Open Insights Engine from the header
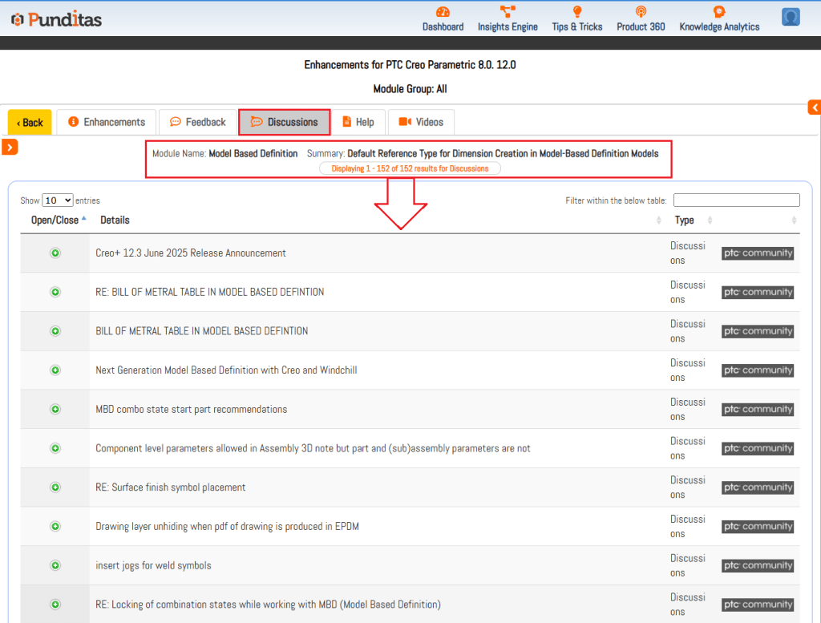 coord(508,13)
